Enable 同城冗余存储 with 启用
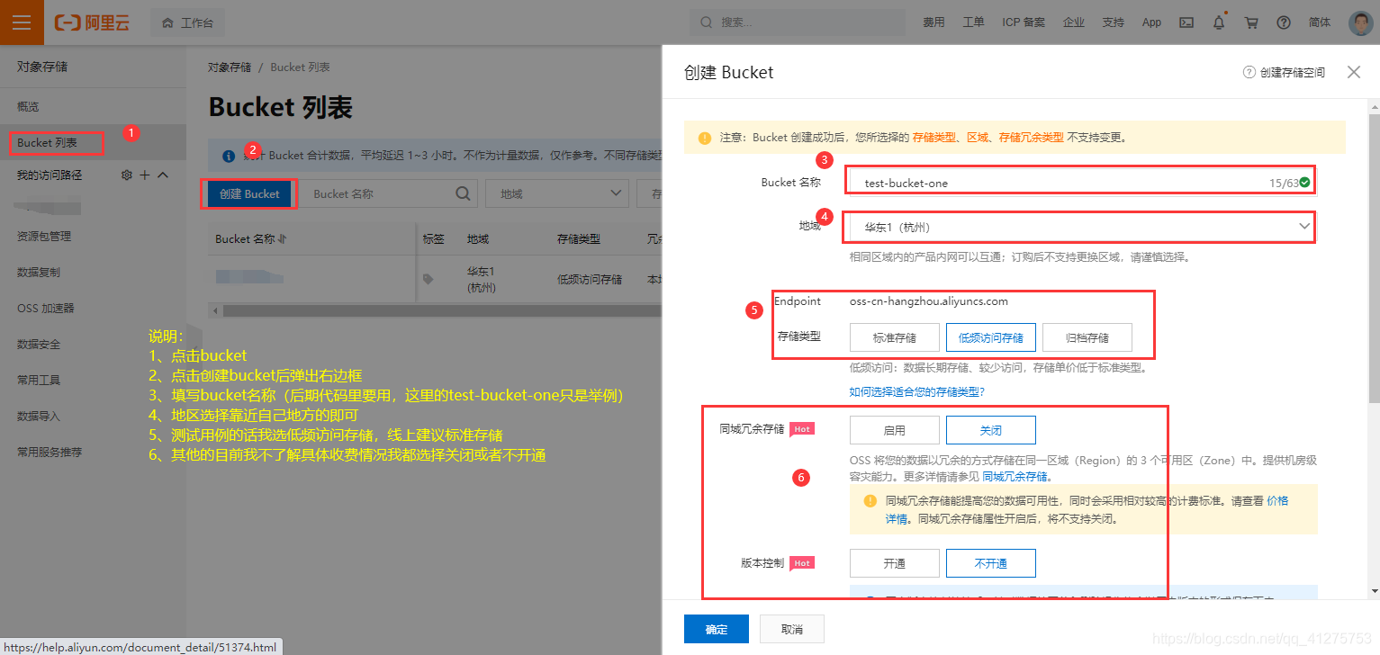The width and height of the screenshot is (1380, 655). pyautogui.click(x=895, y=430)
